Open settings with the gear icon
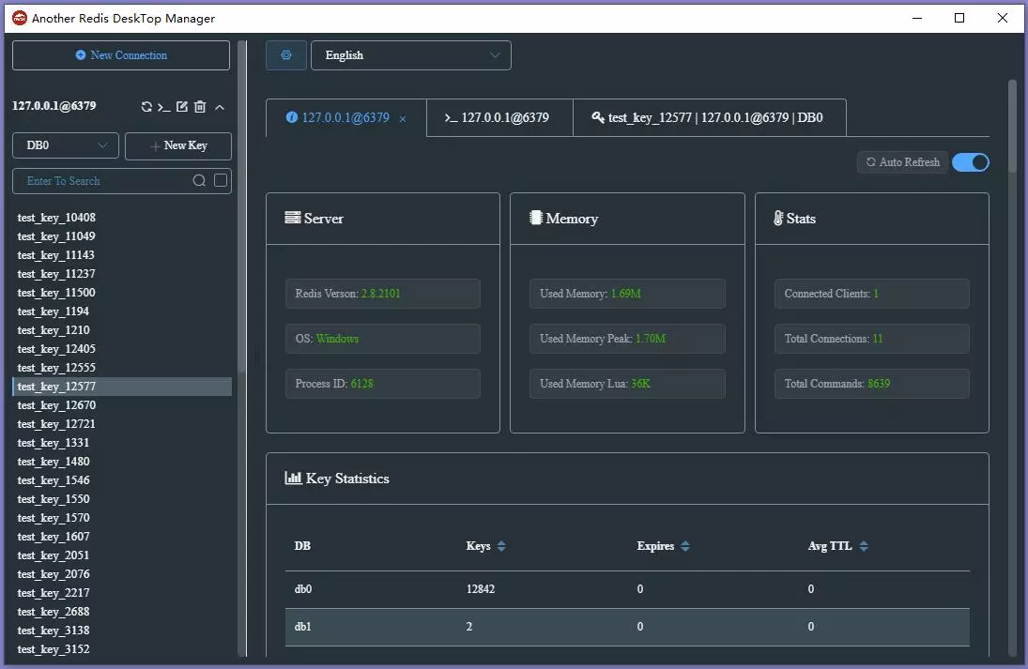 click(x=285, y=54)
